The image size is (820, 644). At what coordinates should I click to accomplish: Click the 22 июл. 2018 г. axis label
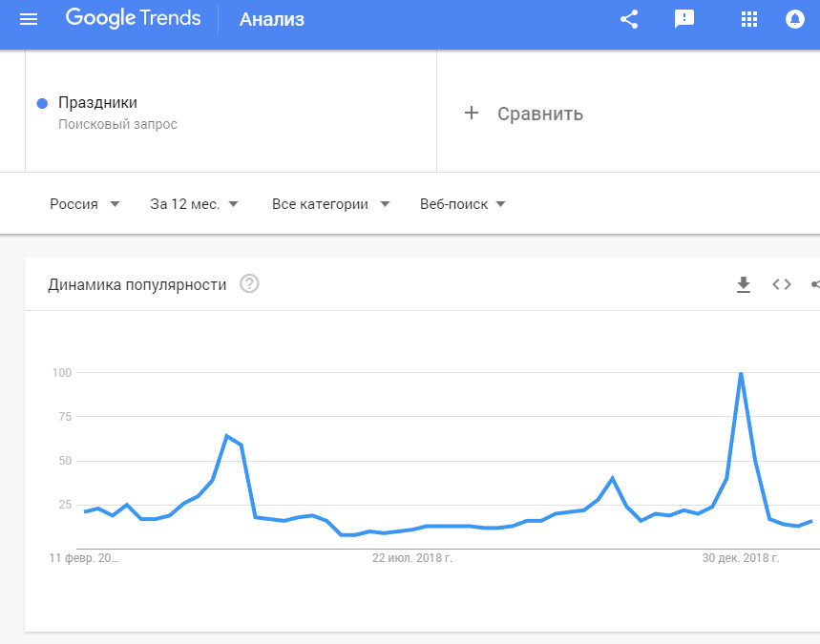412,558
